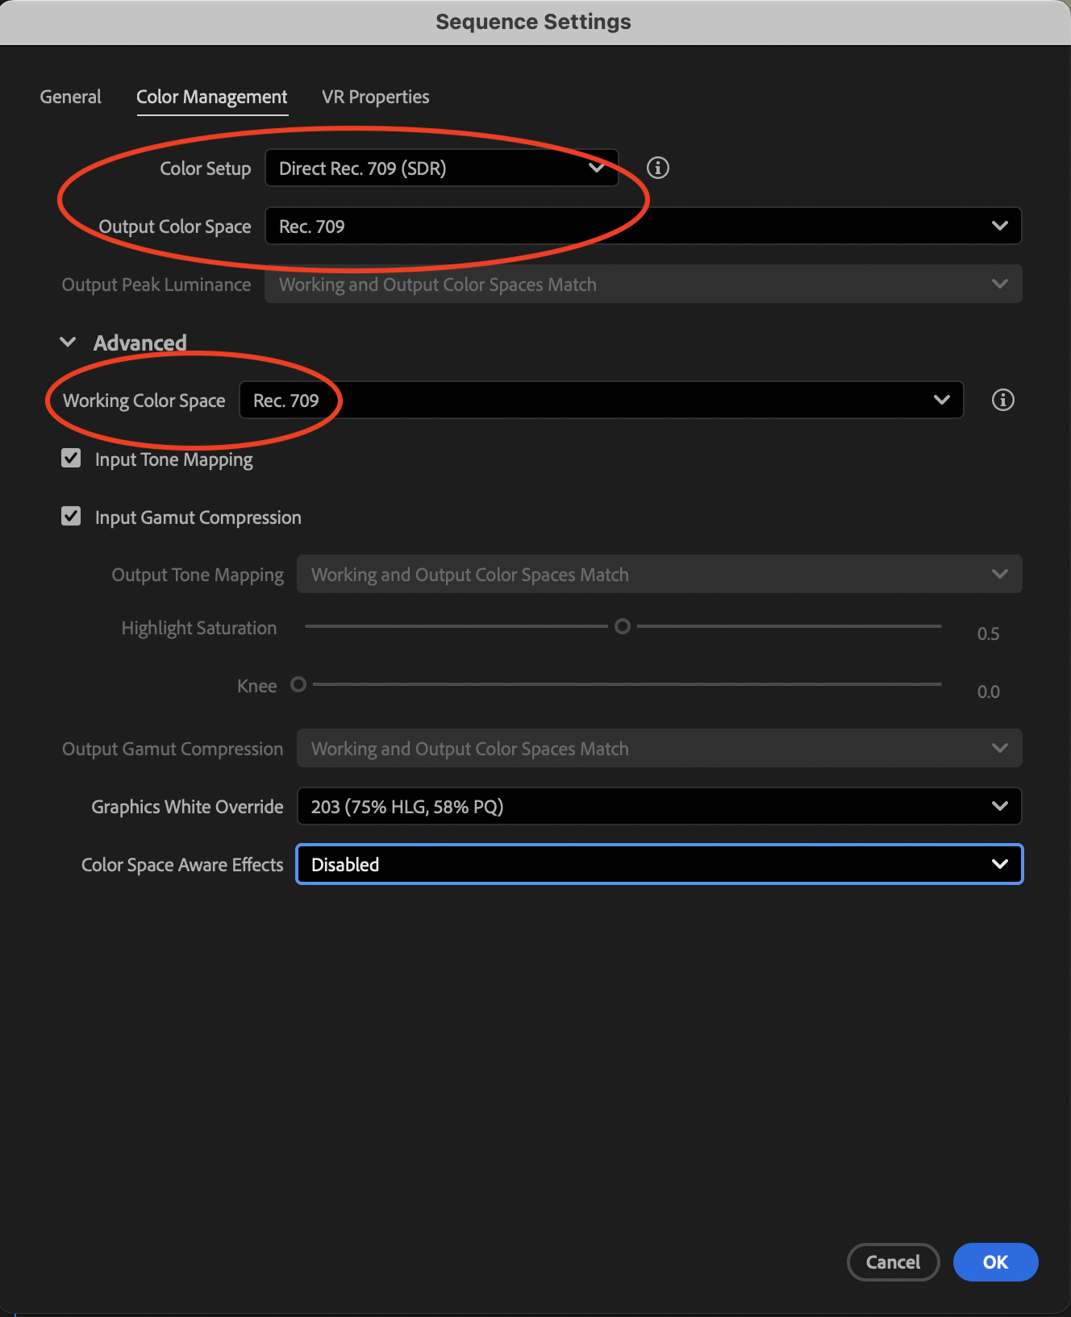Open the VR Properties tab
This screenshot has width=1071, height=1317.
(x=375, y=97)
